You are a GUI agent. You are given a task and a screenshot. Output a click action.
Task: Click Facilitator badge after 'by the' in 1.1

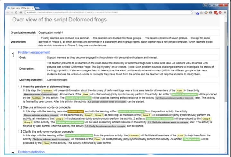pos(37,98)
